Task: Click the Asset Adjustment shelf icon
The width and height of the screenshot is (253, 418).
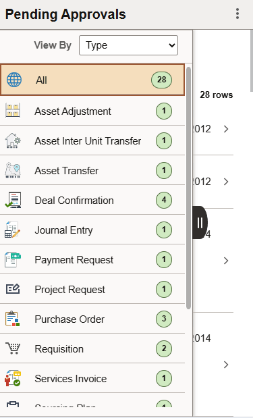Action: click(x=13, y=111)
